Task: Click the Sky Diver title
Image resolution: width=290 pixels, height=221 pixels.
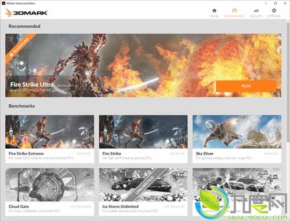Action: tap(205, 153)
